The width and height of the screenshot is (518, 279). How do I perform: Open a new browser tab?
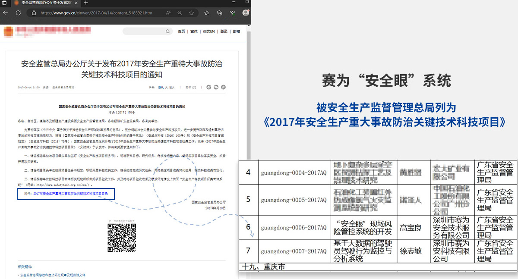click(86, 3)
